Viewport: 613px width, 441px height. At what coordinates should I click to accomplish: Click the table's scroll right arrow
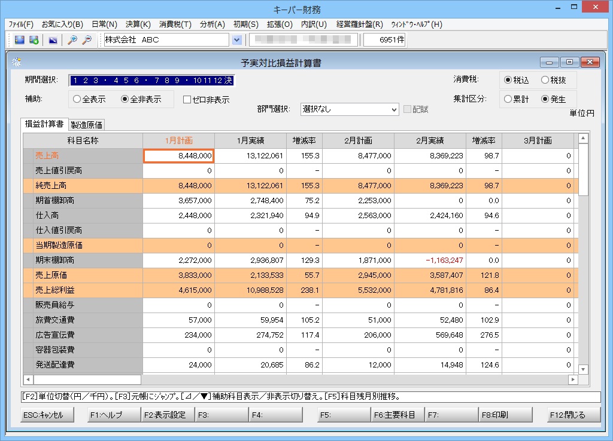pyautogui.click(x=573, y=379)
